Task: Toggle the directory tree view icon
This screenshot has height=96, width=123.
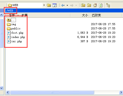Action: pos(108,5)
